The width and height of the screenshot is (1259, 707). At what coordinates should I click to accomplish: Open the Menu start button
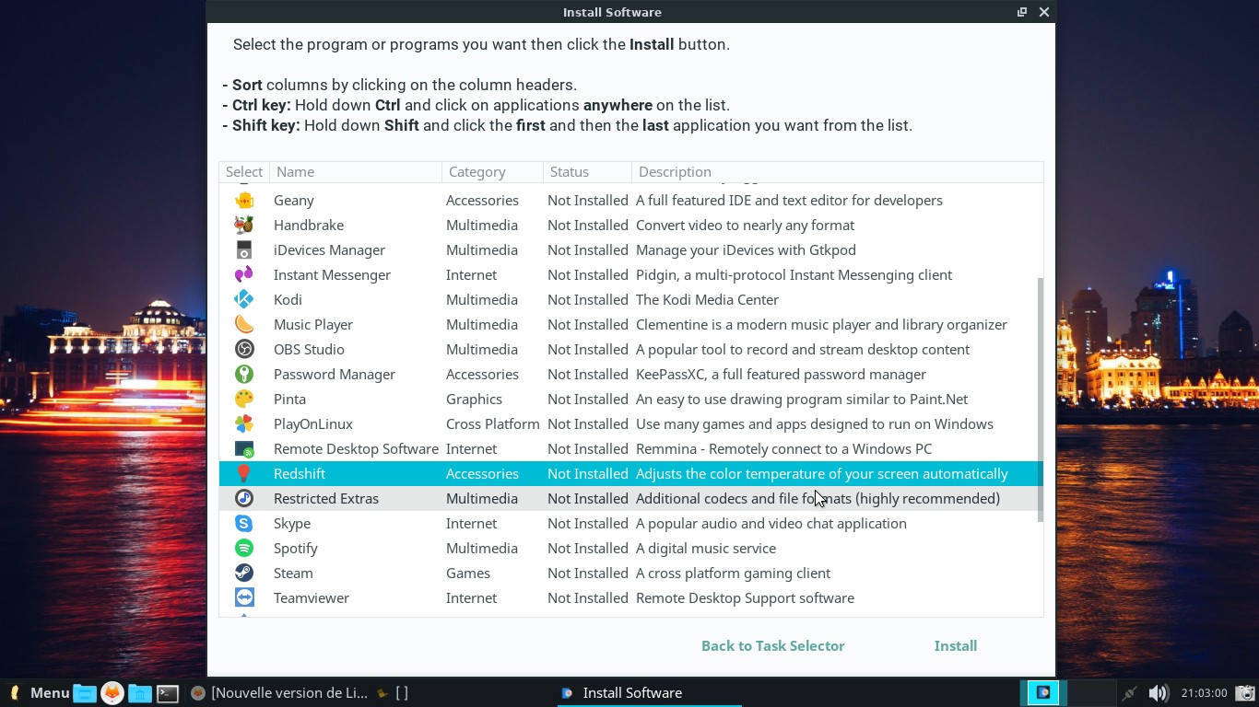click(40, 693)
